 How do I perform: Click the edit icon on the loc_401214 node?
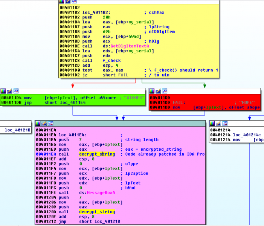218,124
